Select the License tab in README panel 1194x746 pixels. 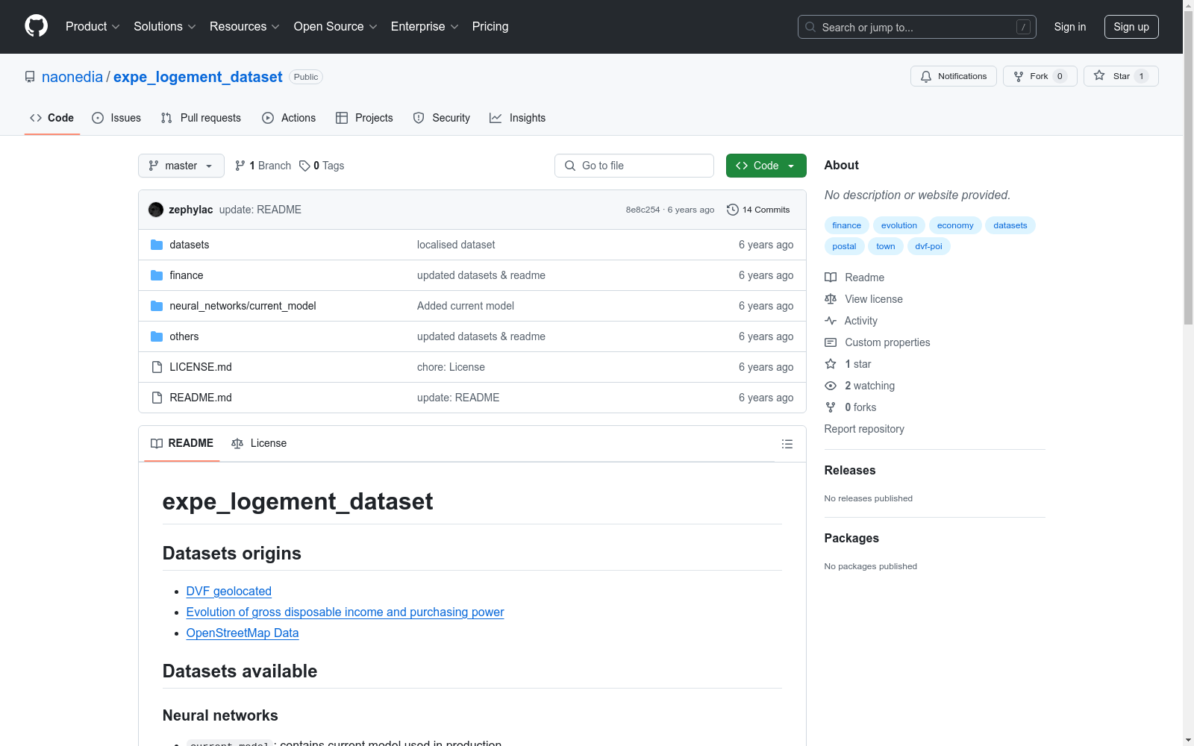[x=259, y=443]
